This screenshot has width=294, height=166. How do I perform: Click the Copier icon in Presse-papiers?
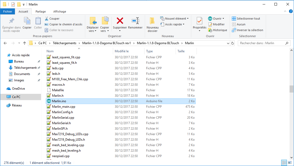(27, 21)
